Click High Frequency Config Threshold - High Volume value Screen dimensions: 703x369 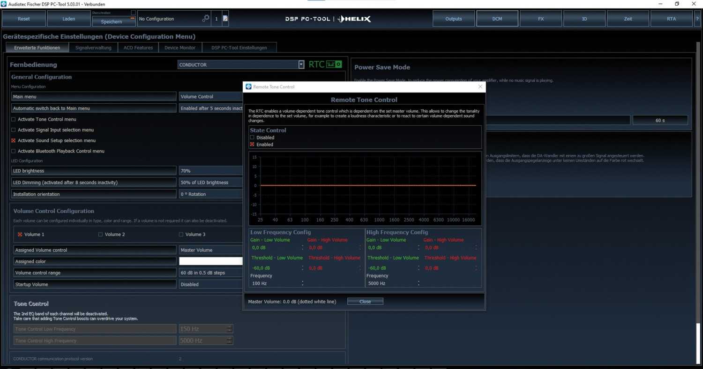point(432,268)
